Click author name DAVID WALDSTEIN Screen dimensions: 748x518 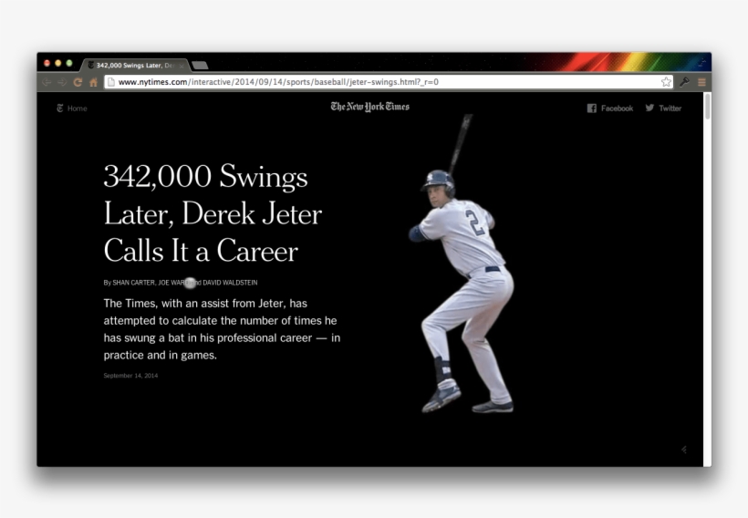coord(230,283)
